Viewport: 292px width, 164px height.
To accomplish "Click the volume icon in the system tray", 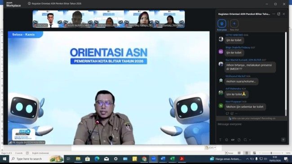I will click(x=265, y=159).
